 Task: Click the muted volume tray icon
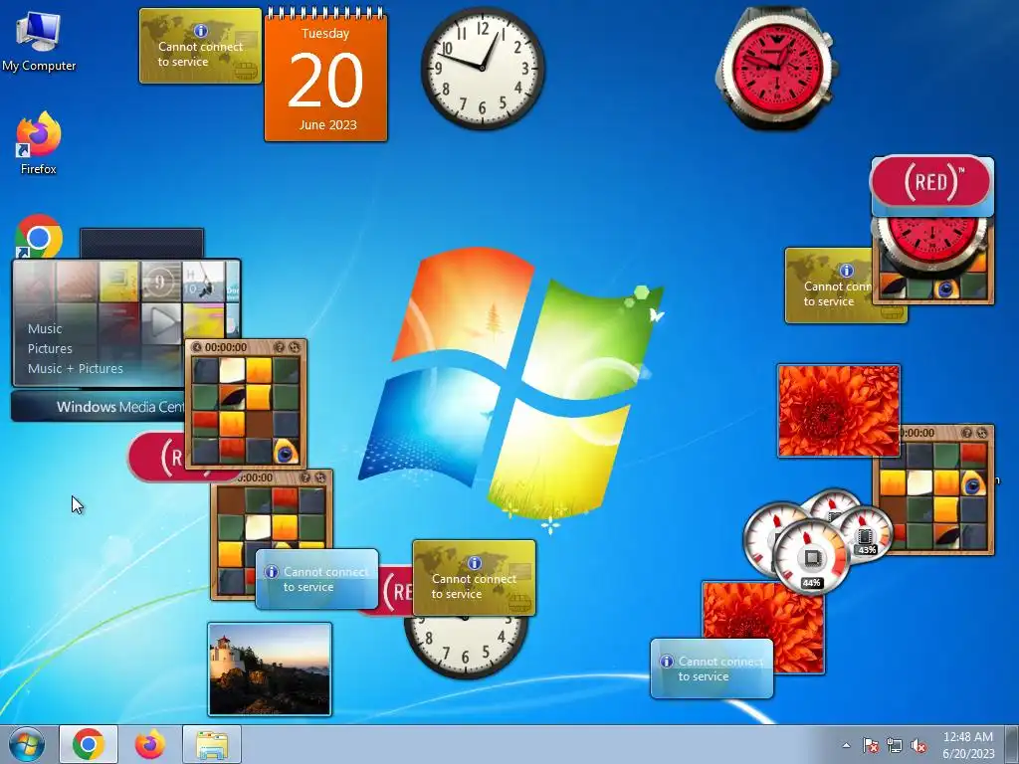click(x=918, y=745)
